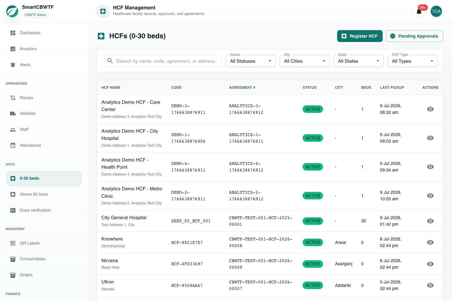This screenshot has width=452, height=301.
Task: Click the LAST PICKUP column header
Action: [x=392, y=87]
